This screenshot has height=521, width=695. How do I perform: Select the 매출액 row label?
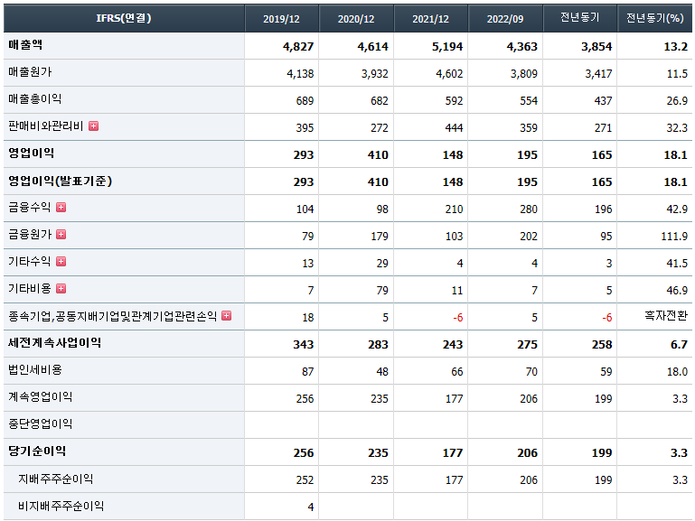25,45
